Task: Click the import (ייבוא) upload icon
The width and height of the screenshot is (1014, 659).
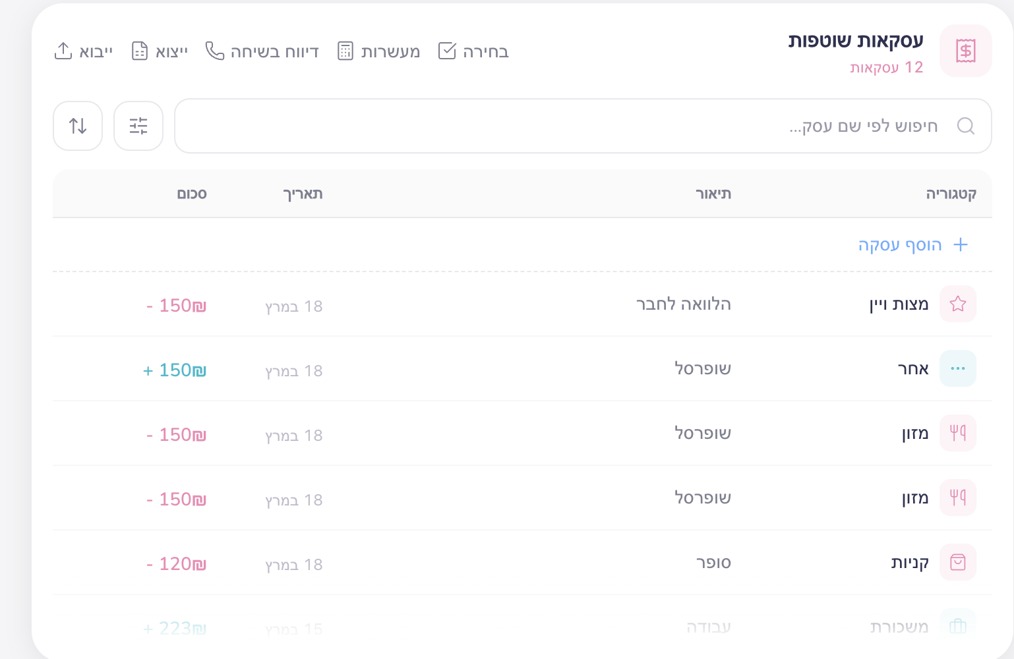Action: [63, 51]
